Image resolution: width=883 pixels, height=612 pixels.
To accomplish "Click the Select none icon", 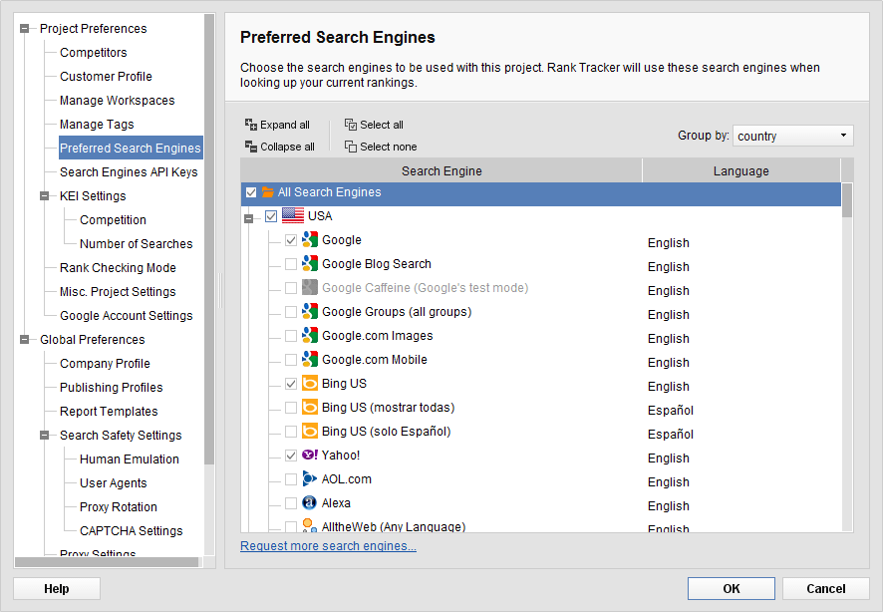I will (351, 147).
